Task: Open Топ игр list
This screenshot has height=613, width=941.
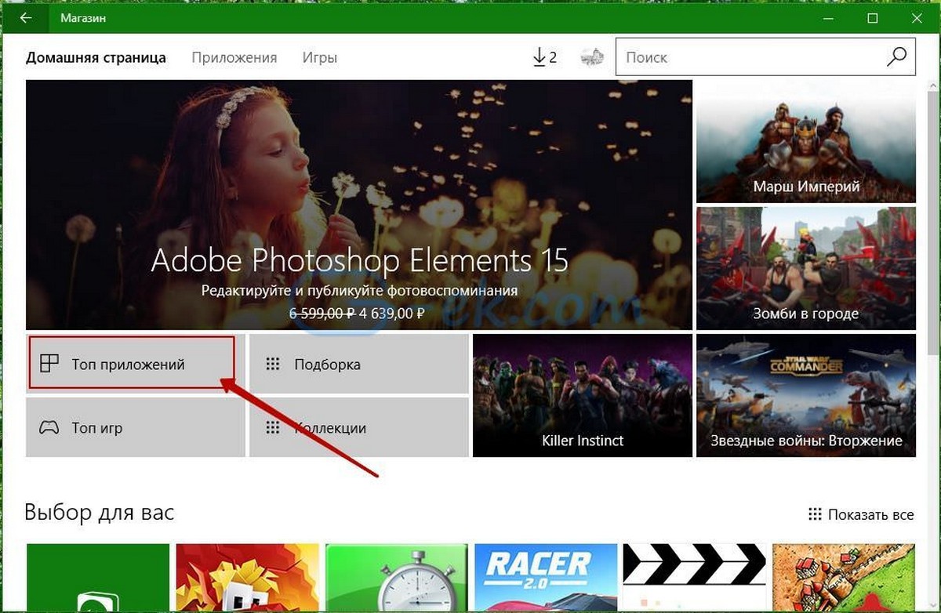Action: (x=136, y=427)
